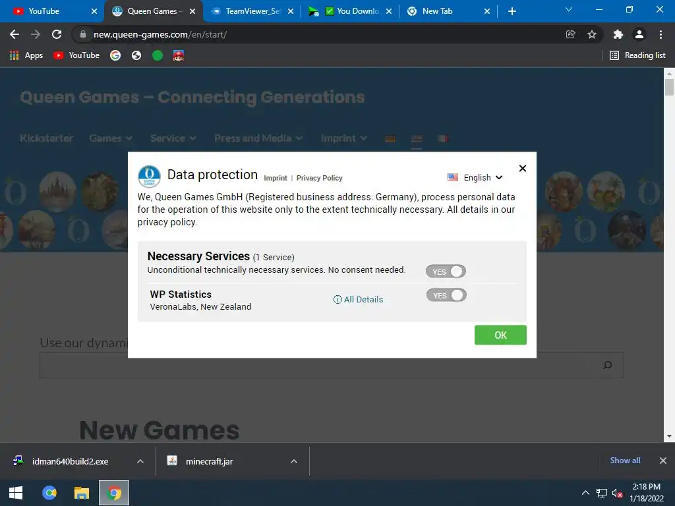Image resolution: width=675 pixels, height=506 pixels.
Task: Switch to the You Downloaded tab
Action: (349, 11)
